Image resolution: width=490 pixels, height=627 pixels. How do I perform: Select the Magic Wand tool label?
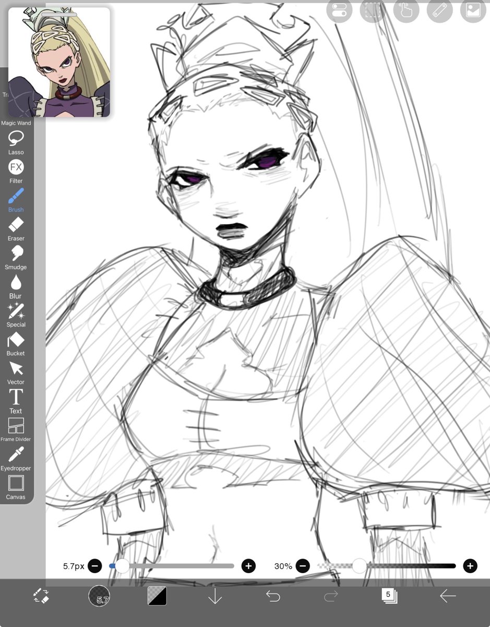(x=16, y=123)
